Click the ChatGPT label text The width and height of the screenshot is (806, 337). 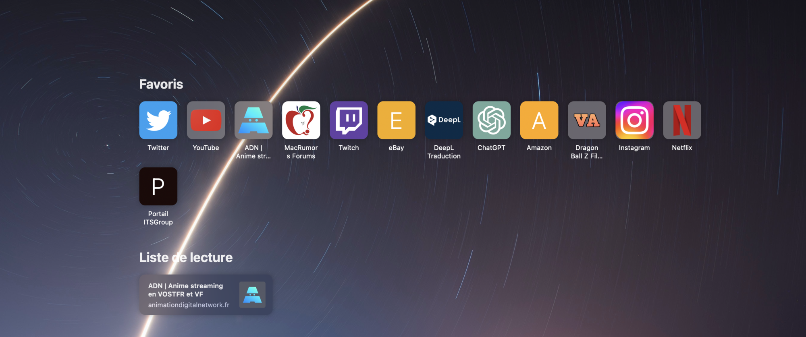(x=492, y=148)
